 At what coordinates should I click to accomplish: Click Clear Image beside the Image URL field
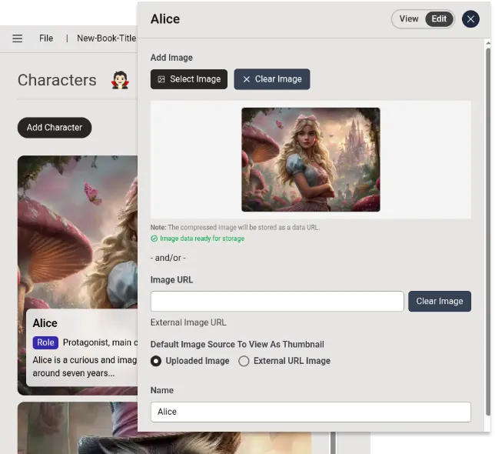click(x=439, y=302)
